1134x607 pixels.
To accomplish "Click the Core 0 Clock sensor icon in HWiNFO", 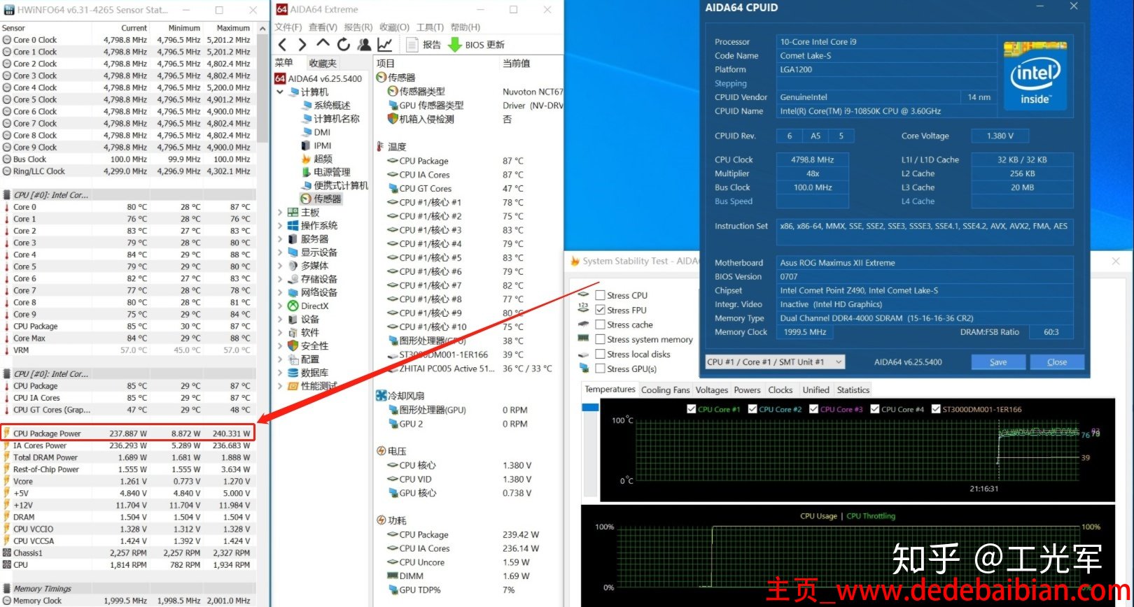I will tap(7, 40).
